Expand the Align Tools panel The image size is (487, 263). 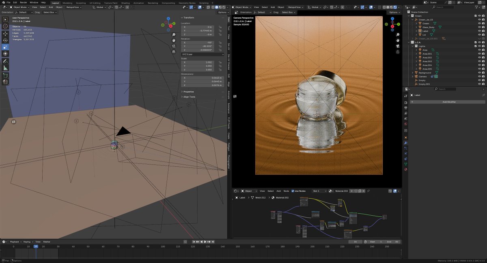click(190, 97)
